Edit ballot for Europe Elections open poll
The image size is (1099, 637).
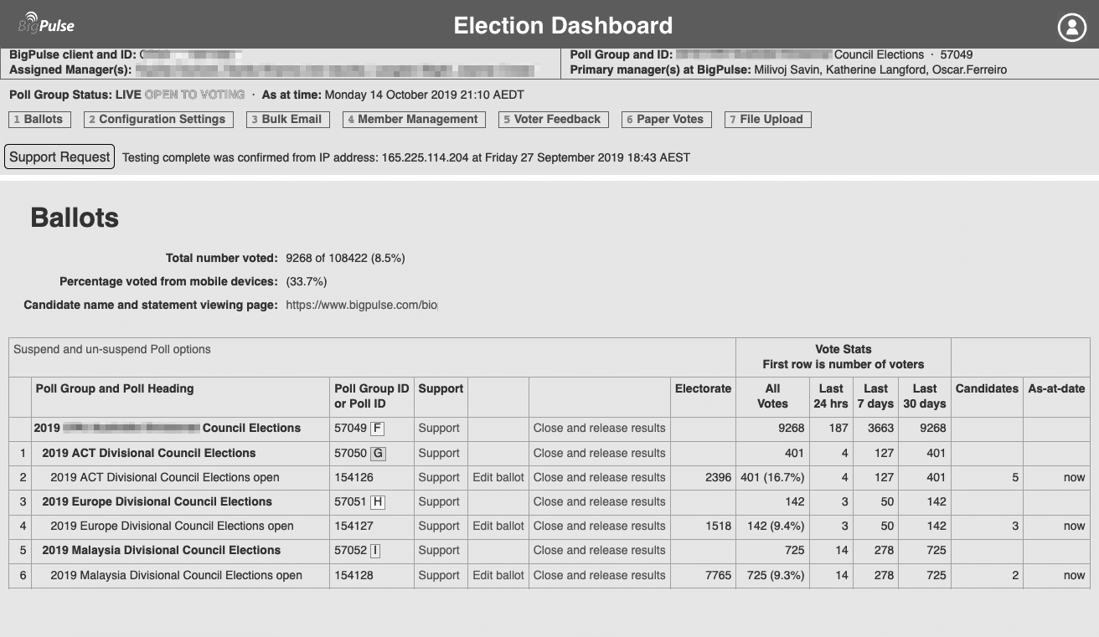pos(498,527)
